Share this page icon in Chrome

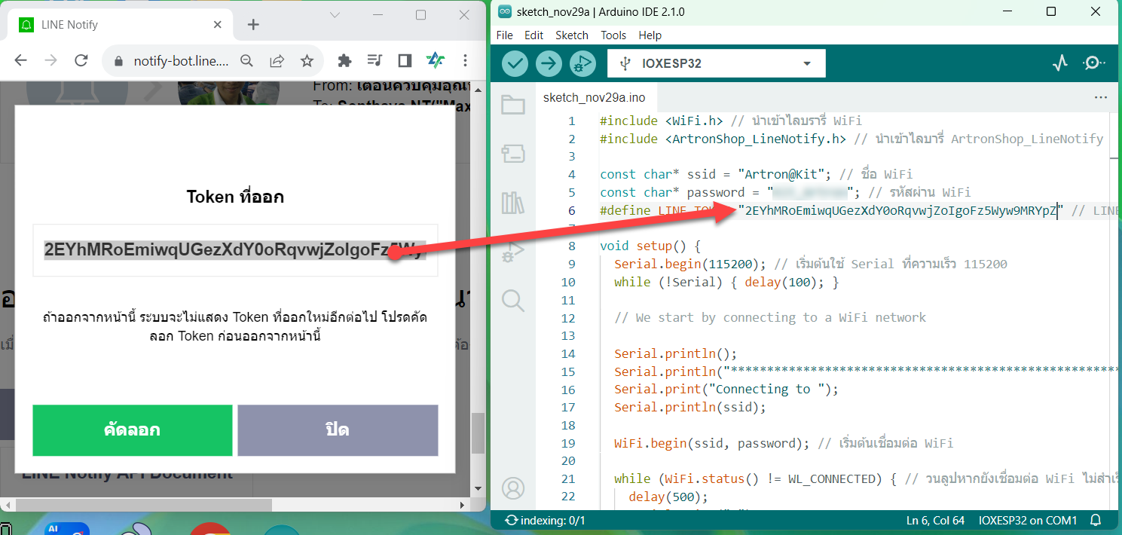coord(277,61)
